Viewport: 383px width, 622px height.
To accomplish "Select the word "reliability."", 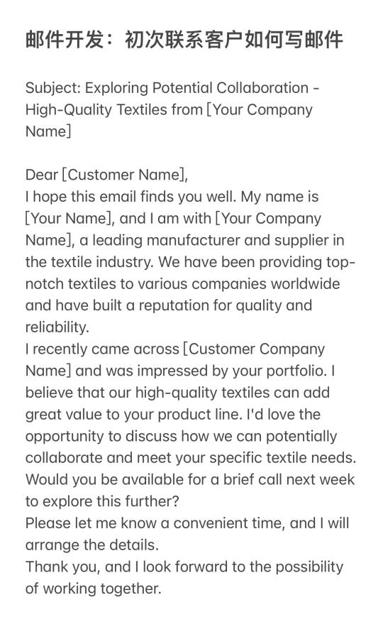I will coord(57,327).
